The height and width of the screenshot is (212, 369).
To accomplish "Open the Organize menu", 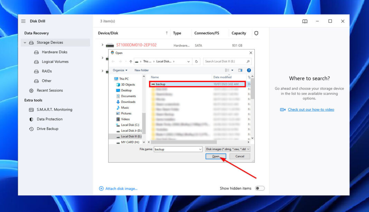I will coord(120,70).
